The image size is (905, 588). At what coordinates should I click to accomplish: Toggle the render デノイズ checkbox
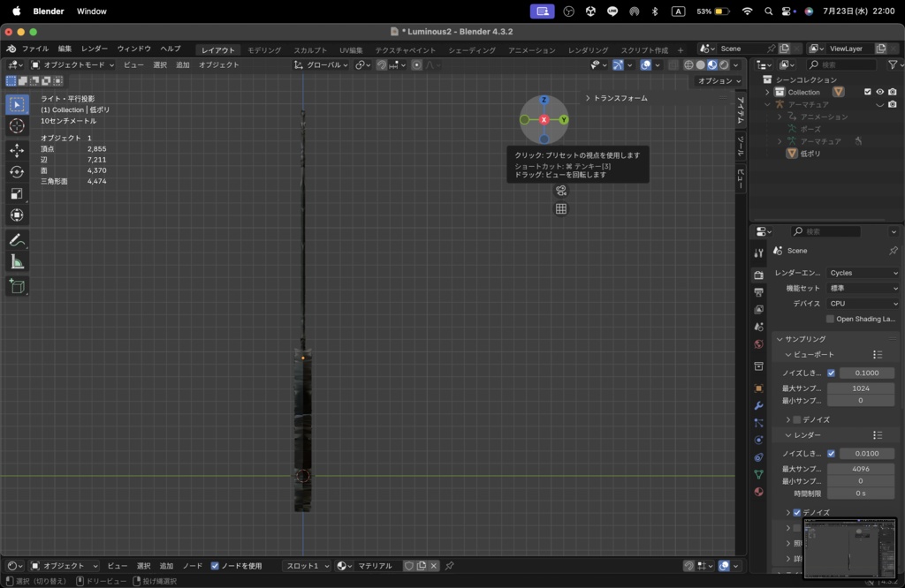click(x=797, y=512)
